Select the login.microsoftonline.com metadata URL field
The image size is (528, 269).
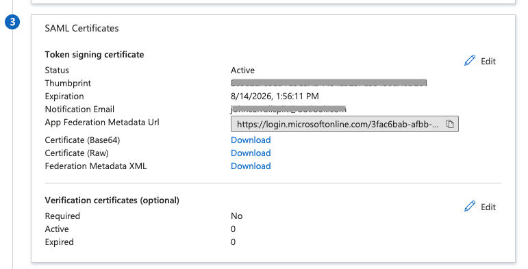click(x=344, y=124)
